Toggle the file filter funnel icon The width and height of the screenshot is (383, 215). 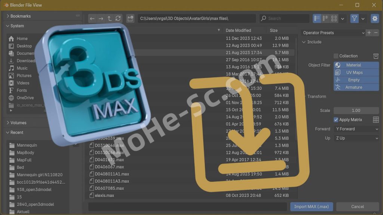354,19
